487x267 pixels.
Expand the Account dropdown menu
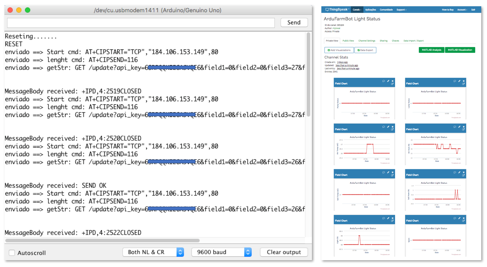click(462, 10)
